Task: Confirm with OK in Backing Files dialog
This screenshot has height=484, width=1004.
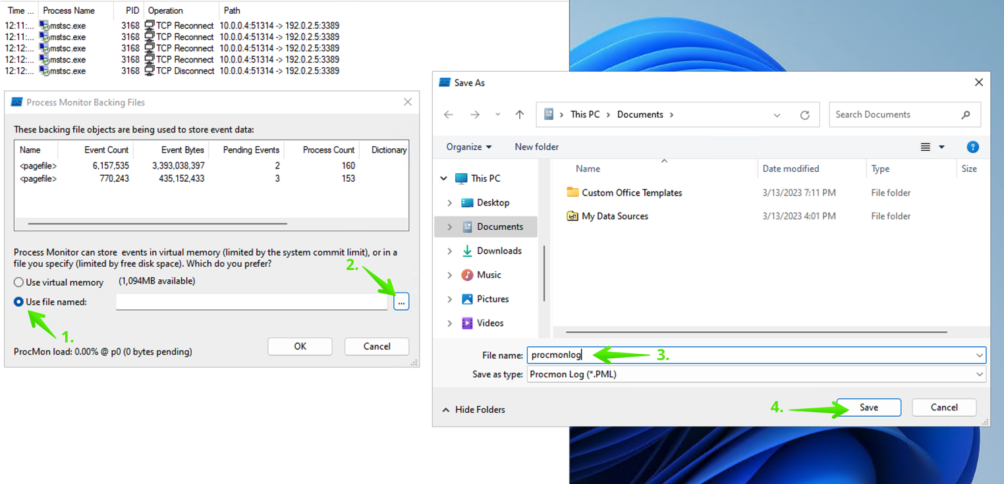Action: [x=300, y=346]
